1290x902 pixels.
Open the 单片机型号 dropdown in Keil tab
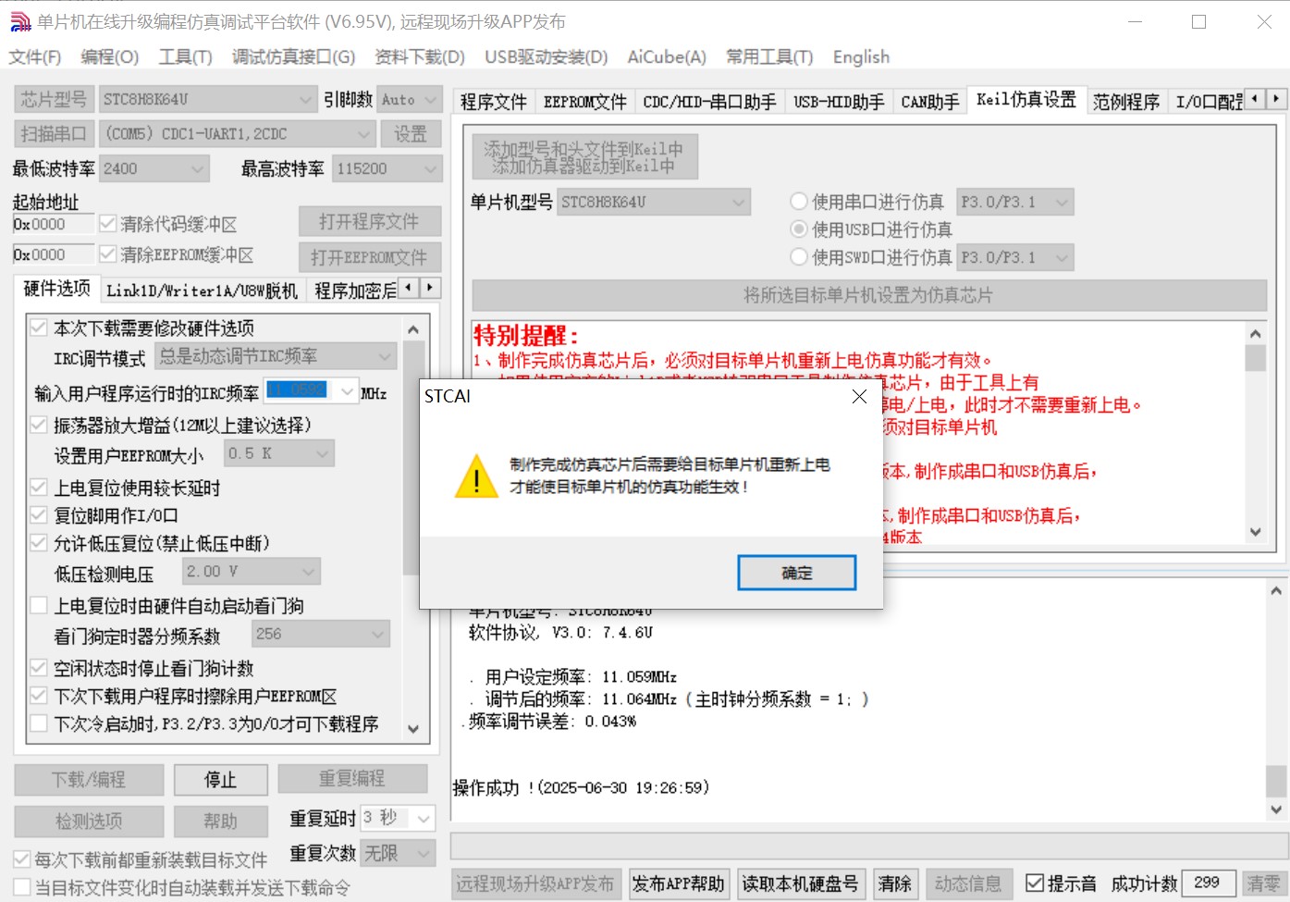(654, 202)
